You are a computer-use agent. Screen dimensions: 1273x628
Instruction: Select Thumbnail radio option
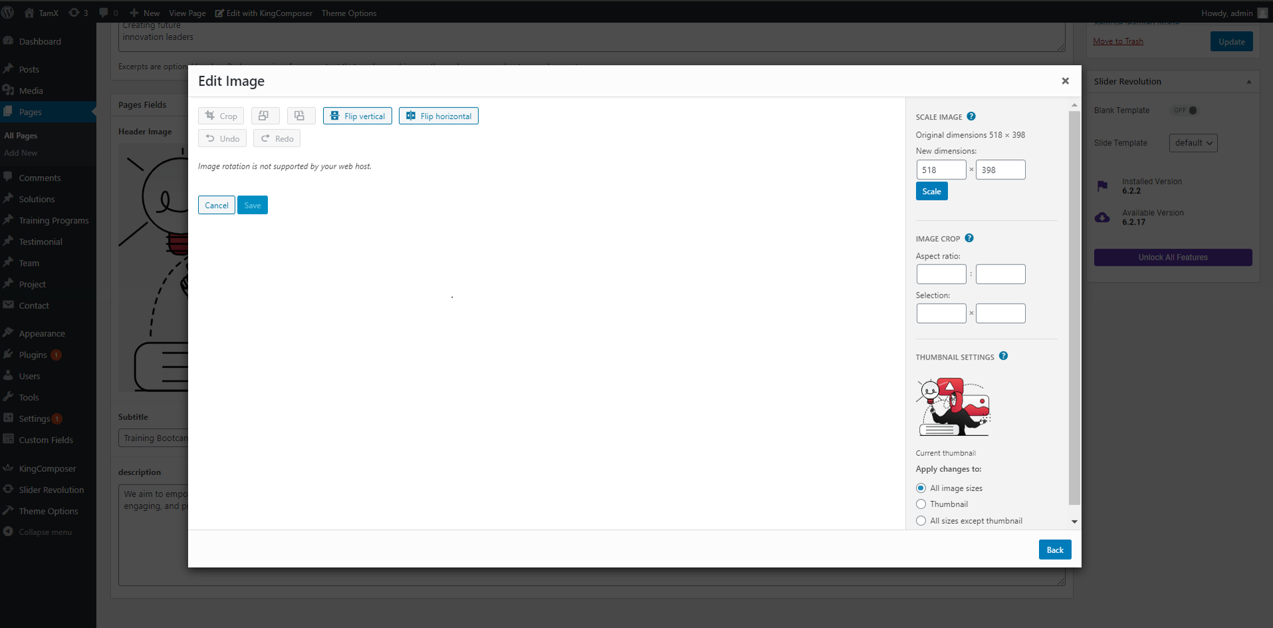pyautogui.click(x=921, y=504)
